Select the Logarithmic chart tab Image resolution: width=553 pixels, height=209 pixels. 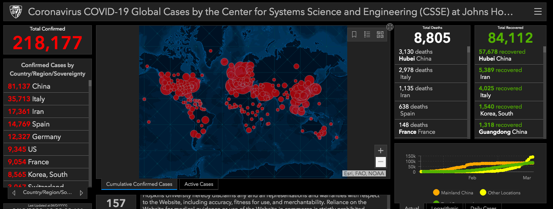tap(446, 207)
